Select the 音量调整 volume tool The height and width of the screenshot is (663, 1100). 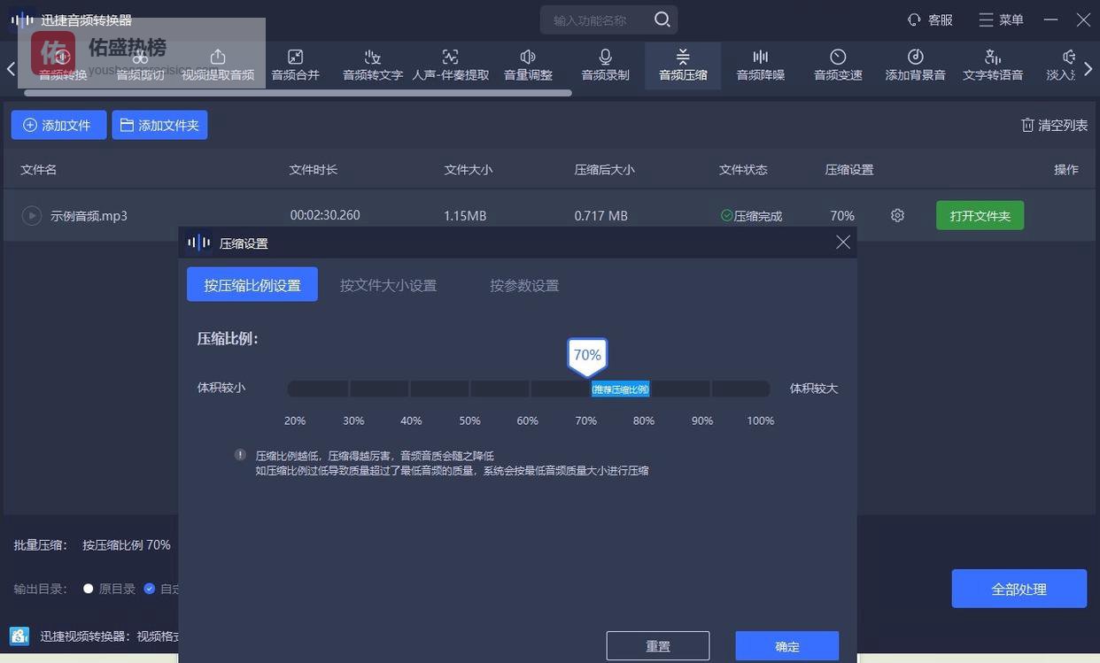[528, 65]
